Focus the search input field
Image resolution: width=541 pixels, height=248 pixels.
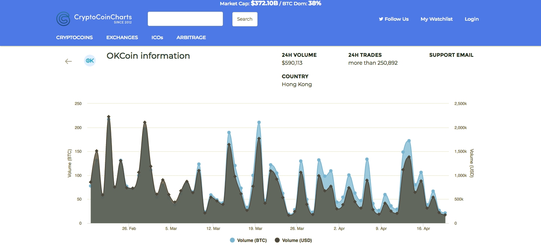pos(185,19)
